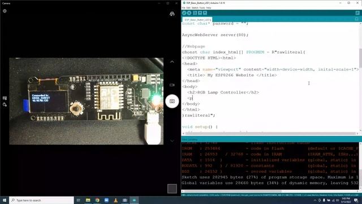The width and height of the screenshot is (362, 204).
Task: Click the barcode/document mode icon in Camera sidebar
Action: (5, 98)
